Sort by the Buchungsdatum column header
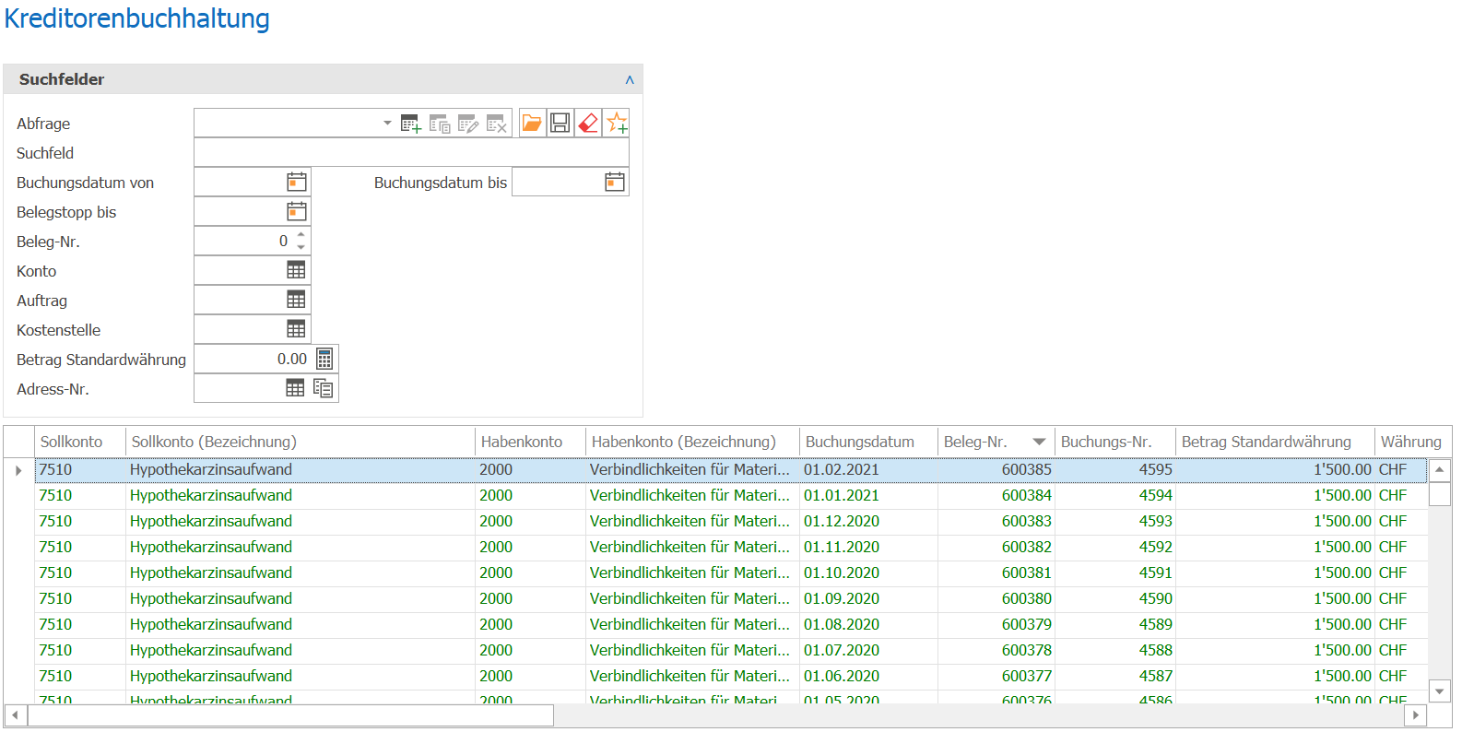1462x732 pixels. pyautogui.click(x=868, y=442)
